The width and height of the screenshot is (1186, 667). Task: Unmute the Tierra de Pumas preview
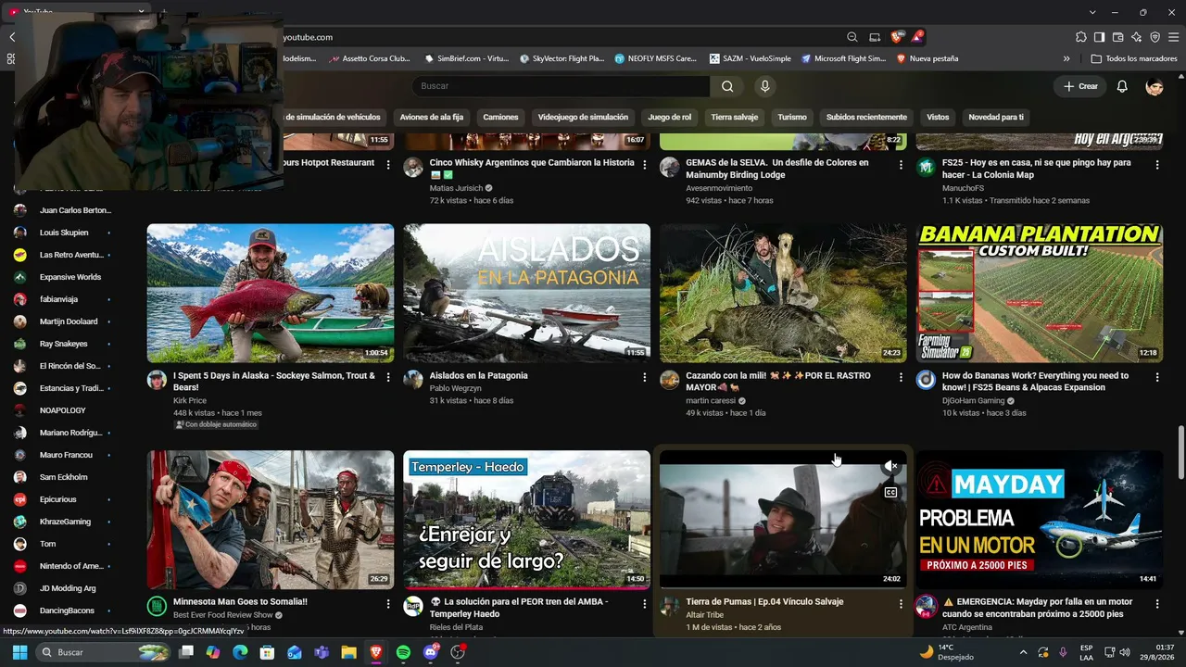point(890,466)
